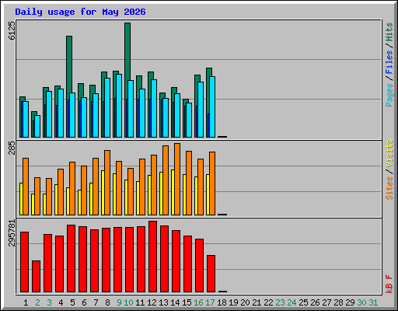
Task: Click day label 11 on x-axis
Action: [140, 302]
